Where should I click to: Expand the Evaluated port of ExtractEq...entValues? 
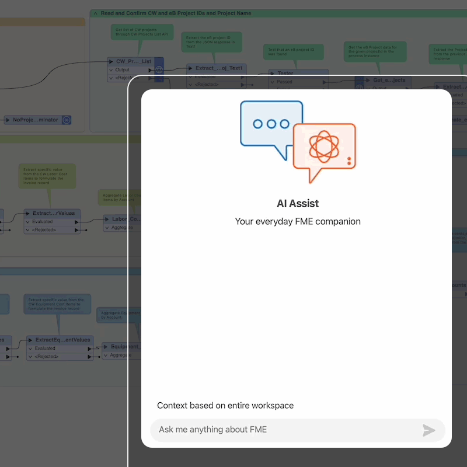30,348
